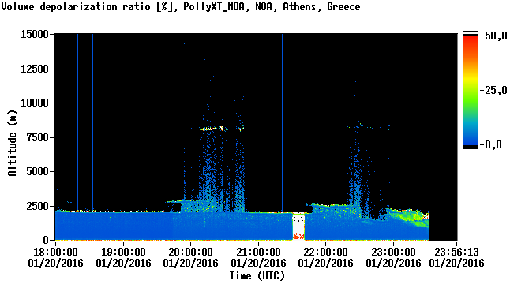
Task: Click the Altitude (m) axis label
Action: click(12, 143)
